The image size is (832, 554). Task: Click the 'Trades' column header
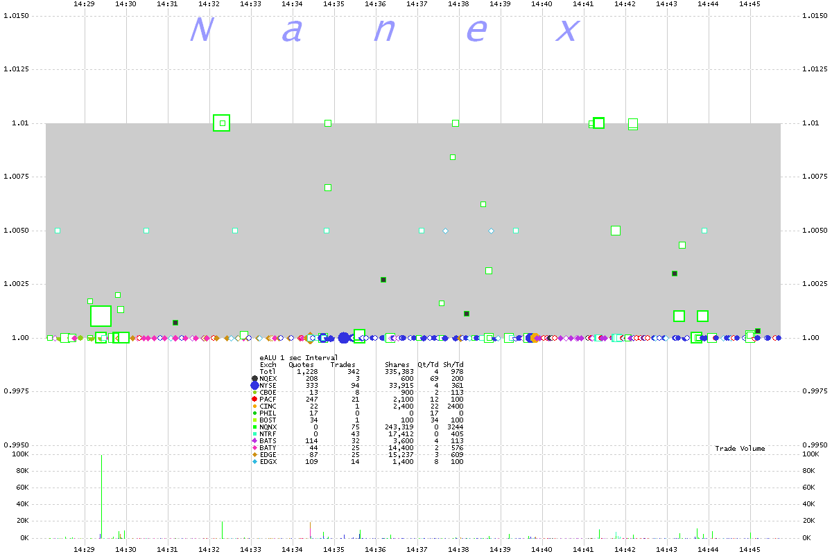[343, 364]
